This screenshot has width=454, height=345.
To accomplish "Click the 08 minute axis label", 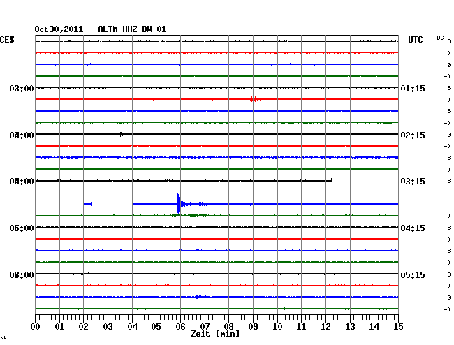I will click(x=228, y=327).
